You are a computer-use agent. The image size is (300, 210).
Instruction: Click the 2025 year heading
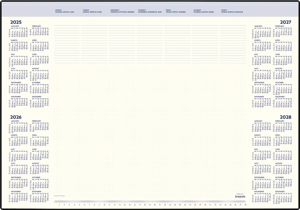(16, 22)
